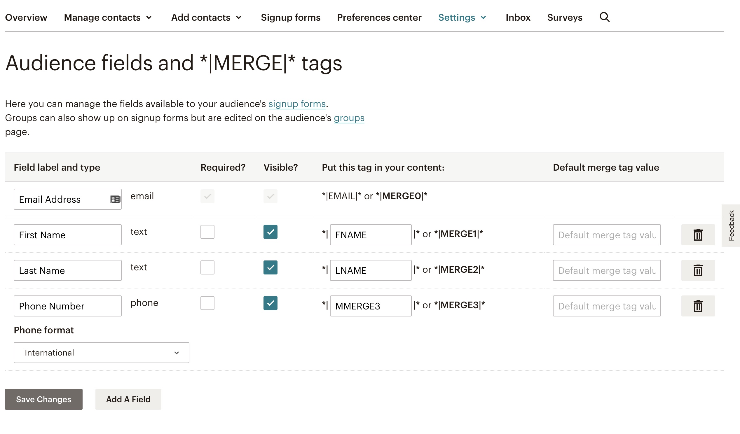Open the Signup forms tab
The image size is (740, 434).
[x=290, y=17]
